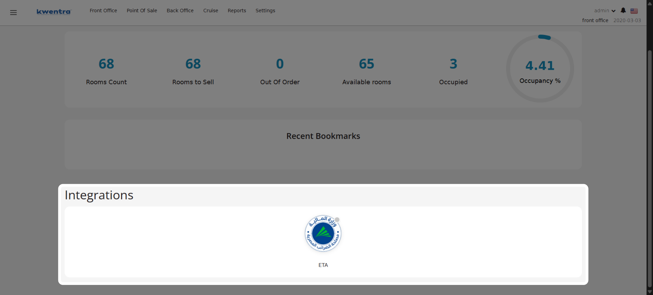Open the notifications bell
Screen dimensions: 653x295
pos(623,11)
